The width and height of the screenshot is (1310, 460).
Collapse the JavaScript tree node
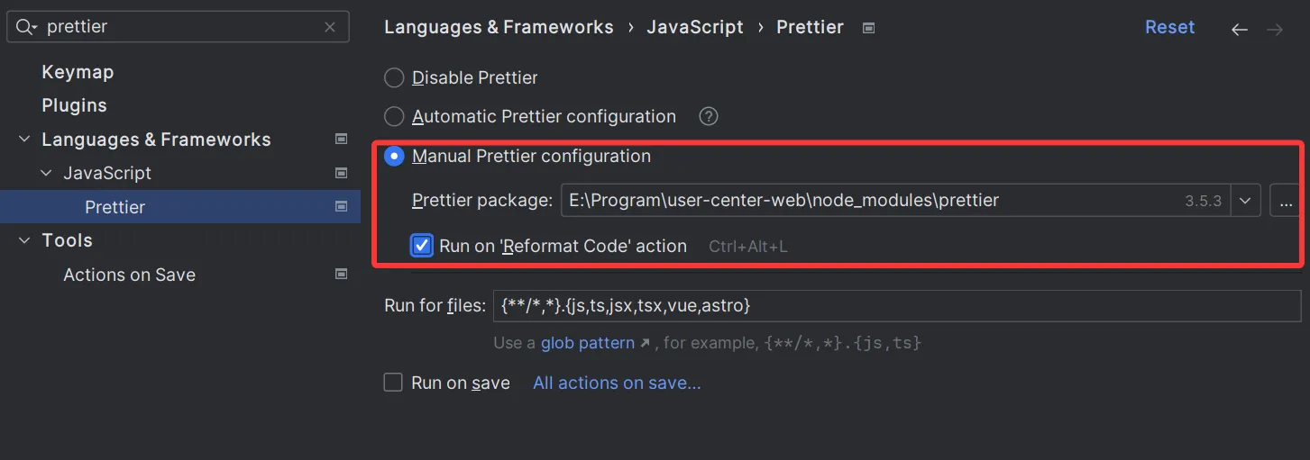tap(46, 173)
